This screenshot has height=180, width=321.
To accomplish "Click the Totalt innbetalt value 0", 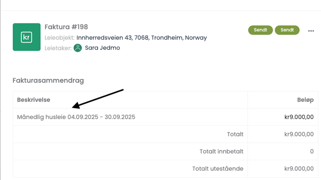I will tap(312, 151).
